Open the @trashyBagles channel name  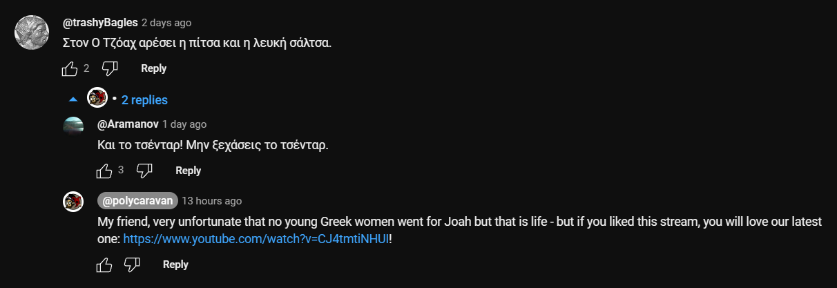point(100,23)
